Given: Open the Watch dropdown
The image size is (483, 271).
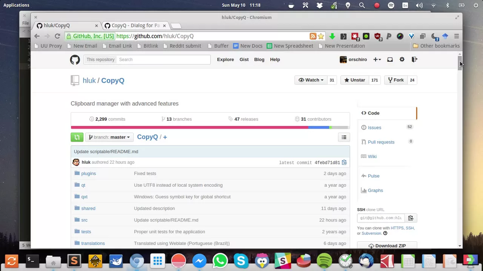Looking at the screenshot, I should [311, 80].
